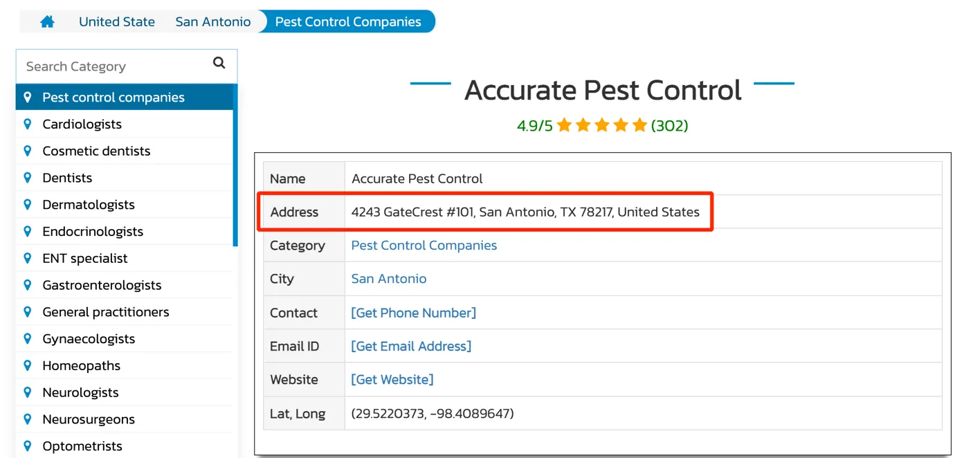Click the Get Phone Number link
Screen dimensions: 955x458
(x=414, y=313)
